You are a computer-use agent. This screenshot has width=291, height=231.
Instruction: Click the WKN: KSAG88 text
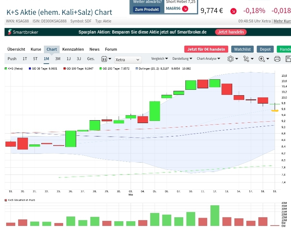[17, 21]
